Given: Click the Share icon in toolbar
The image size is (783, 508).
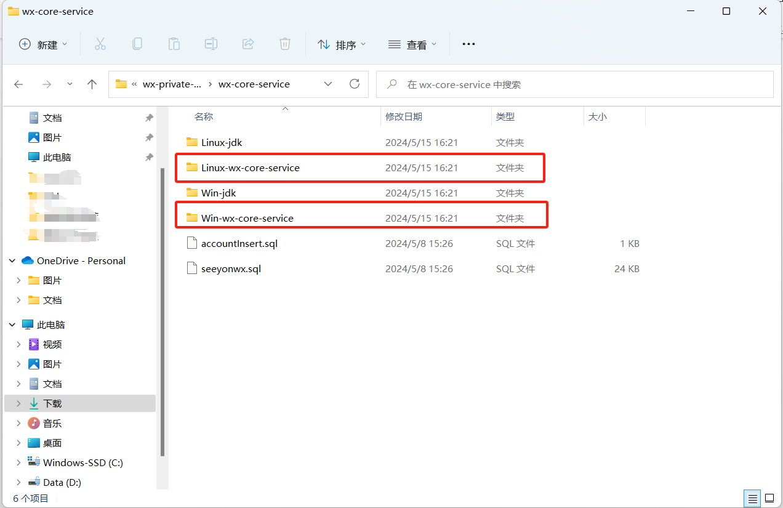Looking at the screenshot, I should pos(248,44).
